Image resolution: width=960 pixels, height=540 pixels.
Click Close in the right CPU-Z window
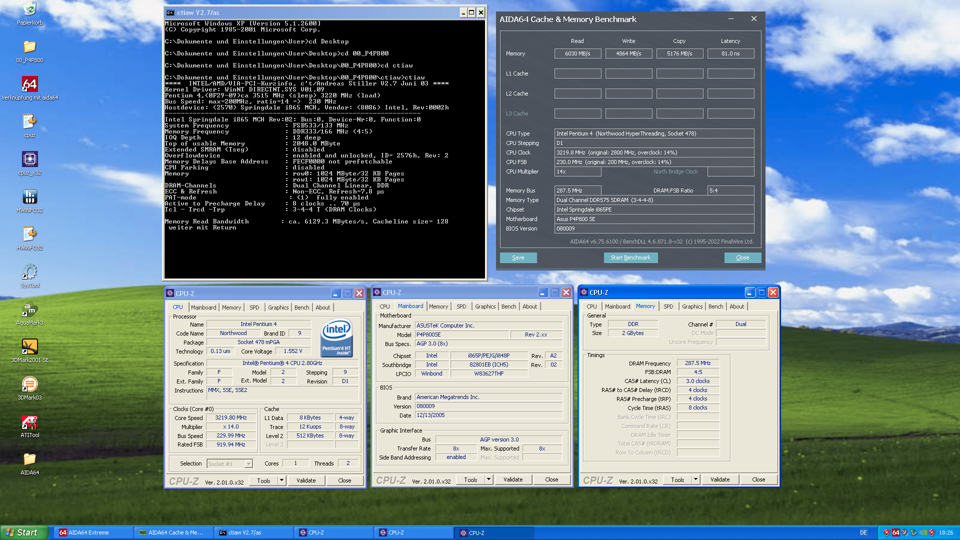[758, 479]
